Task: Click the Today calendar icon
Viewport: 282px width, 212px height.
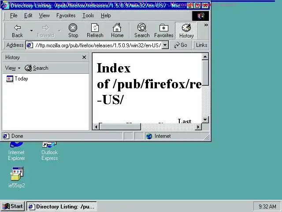Action: [10, 79]
